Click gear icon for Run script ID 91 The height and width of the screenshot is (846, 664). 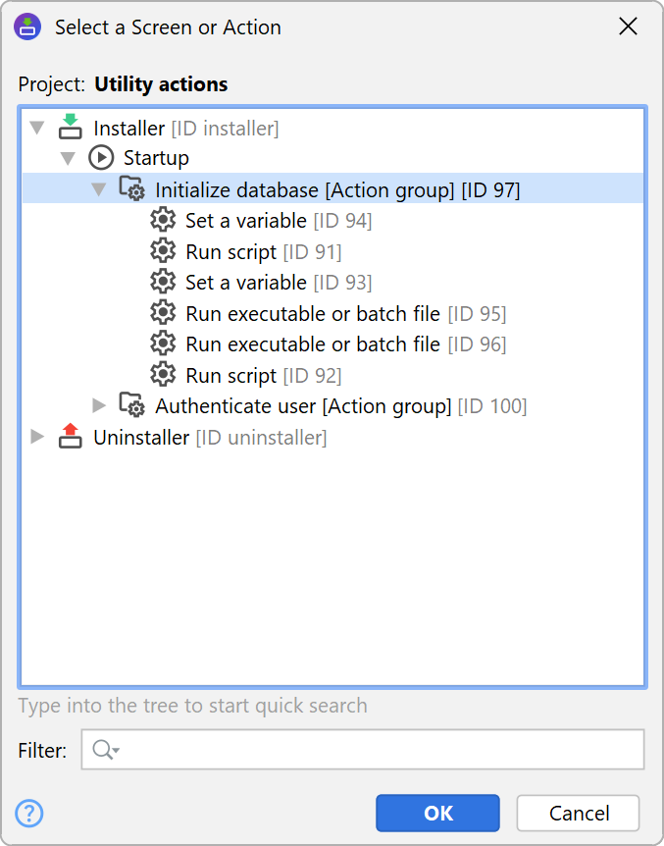163,251
